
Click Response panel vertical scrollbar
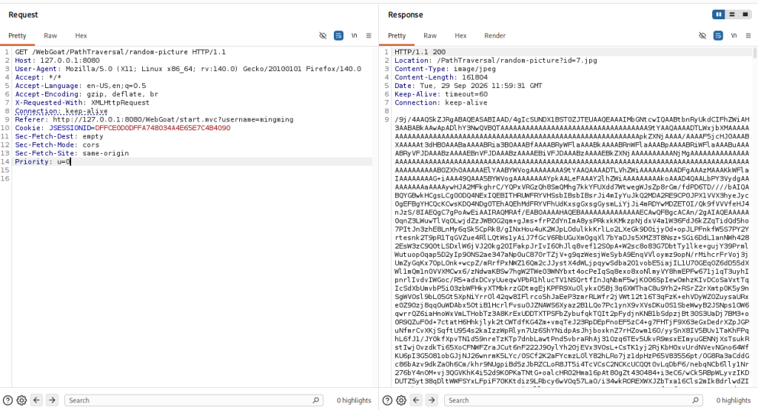[754, 53]
